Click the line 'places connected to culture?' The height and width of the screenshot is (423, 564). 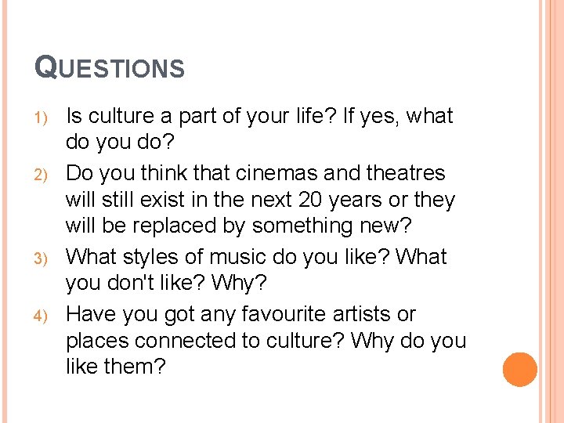click(205, 341)
